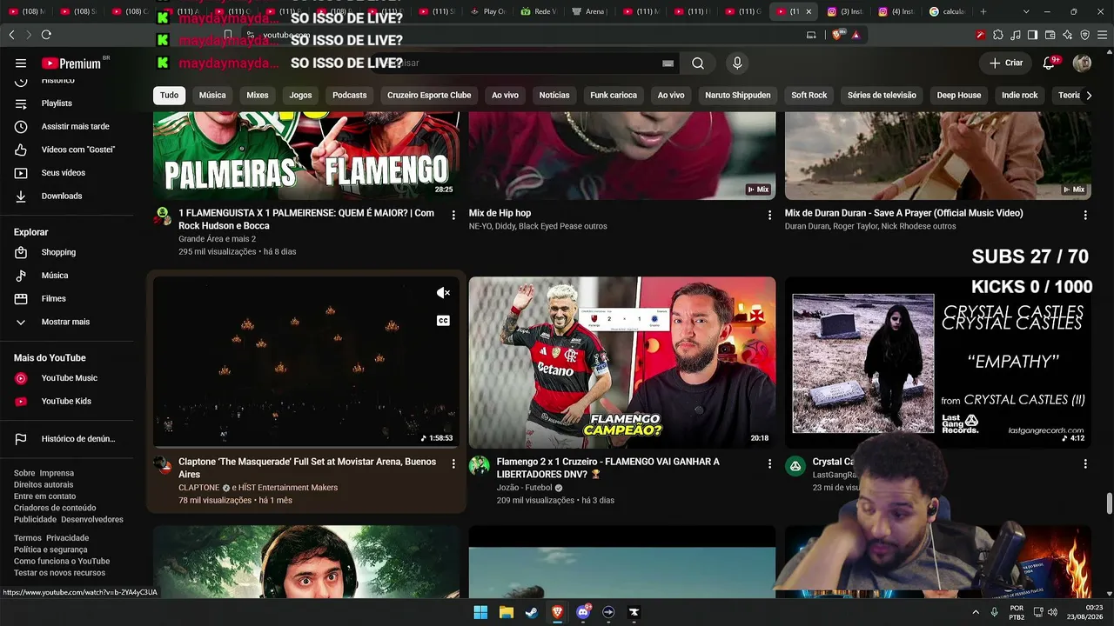This screenshot has width=1114, height=626.
Task: Select the Naruto Shippuden chip
Action: pos(738,96)
